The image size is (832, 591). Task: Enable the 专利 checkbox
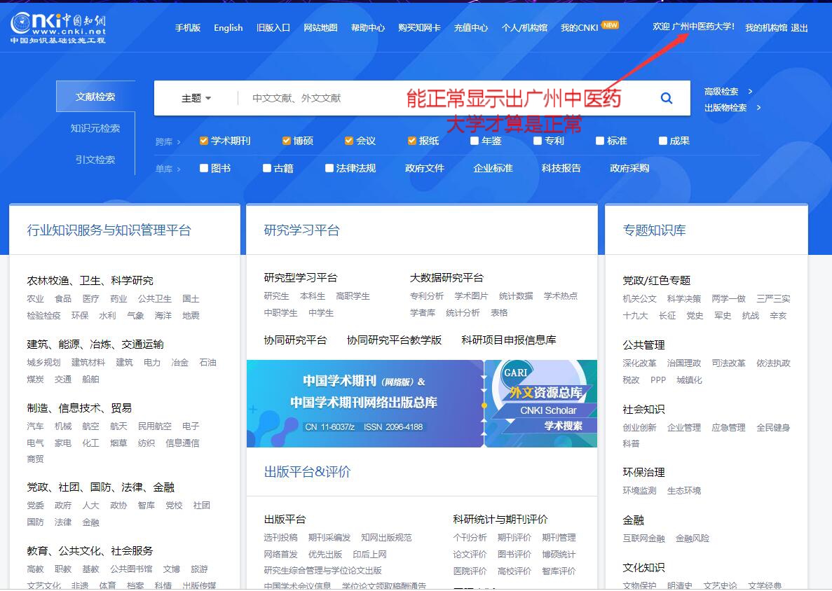[x=538, y=141]
